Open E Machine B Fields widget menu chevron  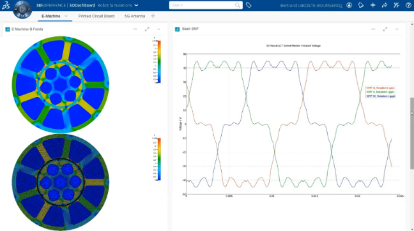coord(159,29)
